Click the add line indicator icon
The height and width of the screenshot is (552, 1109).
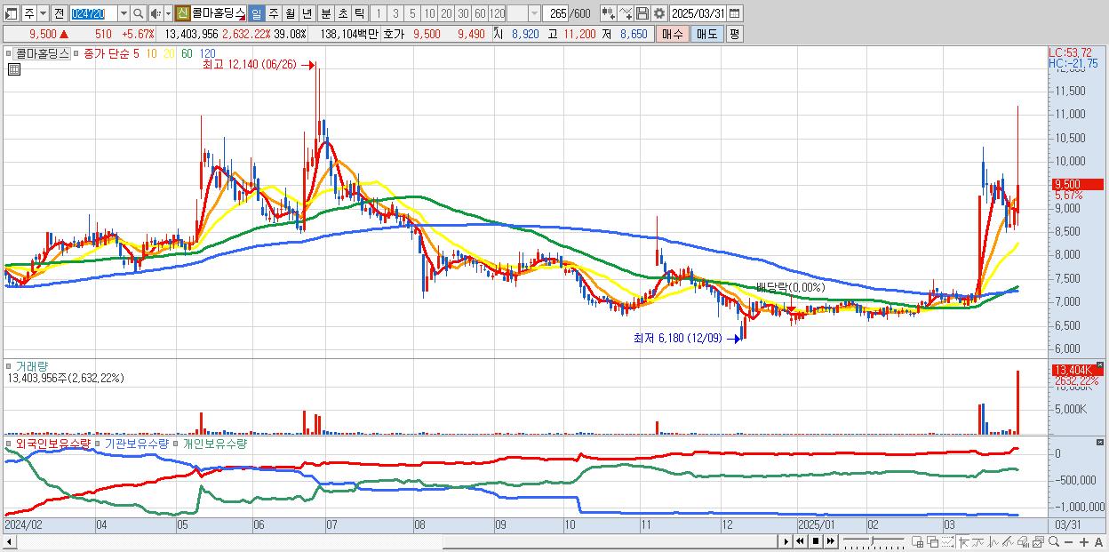pos(626,13)
